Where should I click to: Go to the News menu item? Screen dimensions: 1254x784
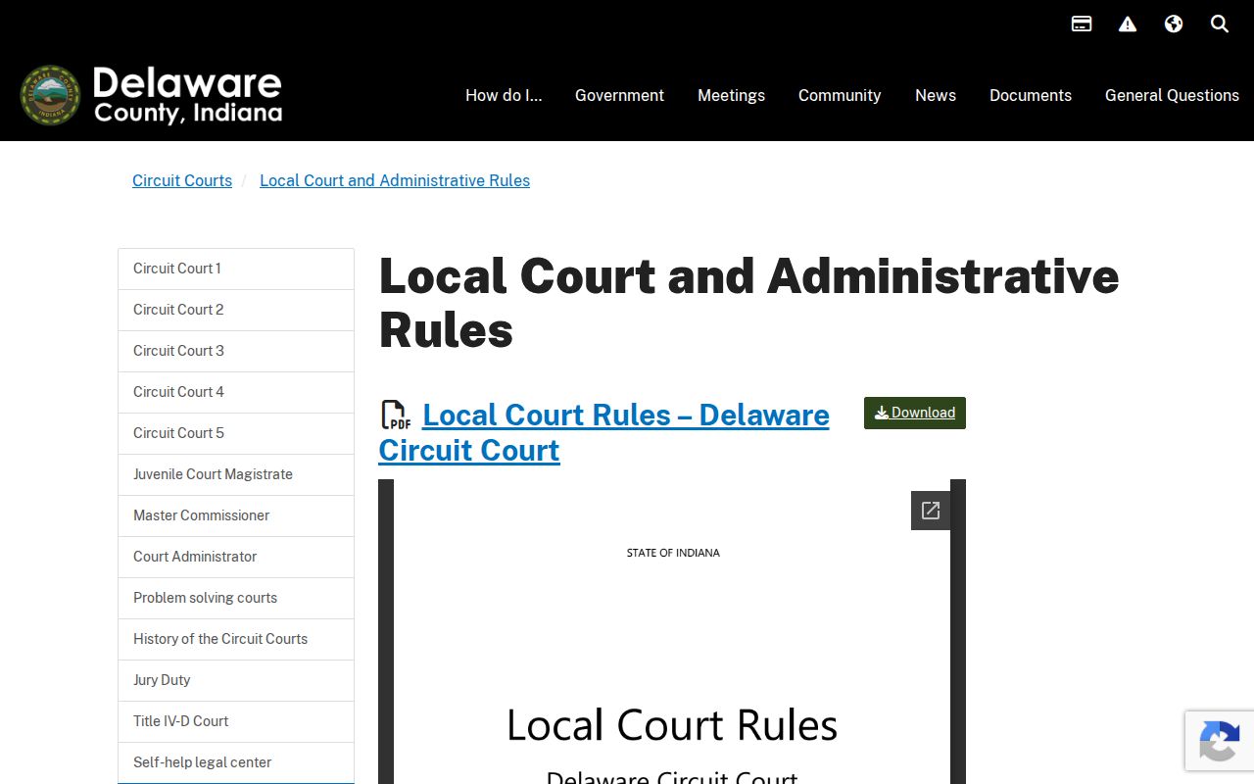[x=936, y=95]
